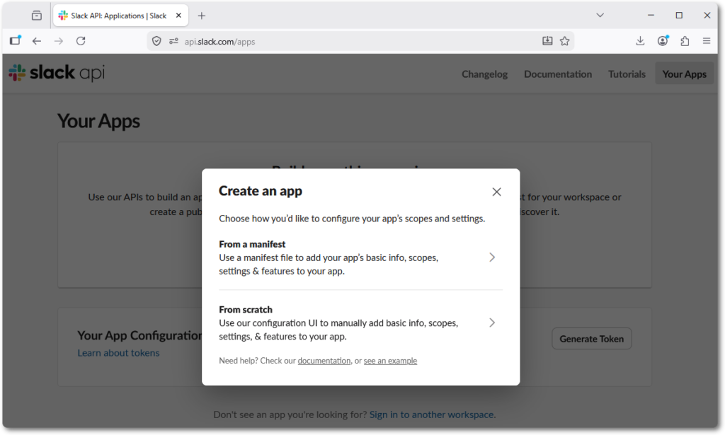Close the Slack API Applications tab
Screen dimensions: 725x435
pos(178,16)
